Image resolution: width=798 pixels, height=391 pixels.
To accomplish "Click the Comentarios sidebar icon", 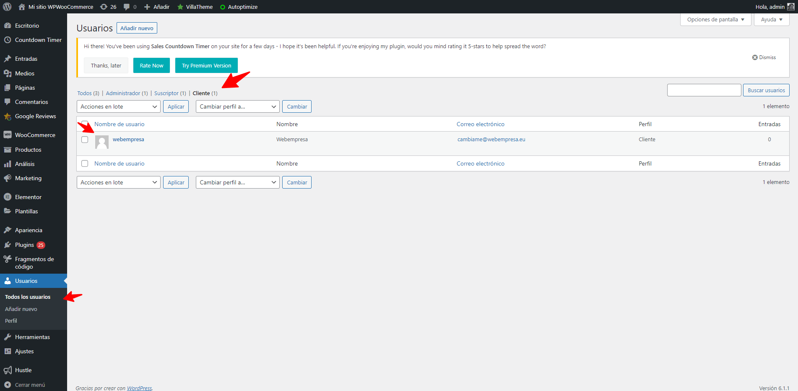I will coord(8,102).
